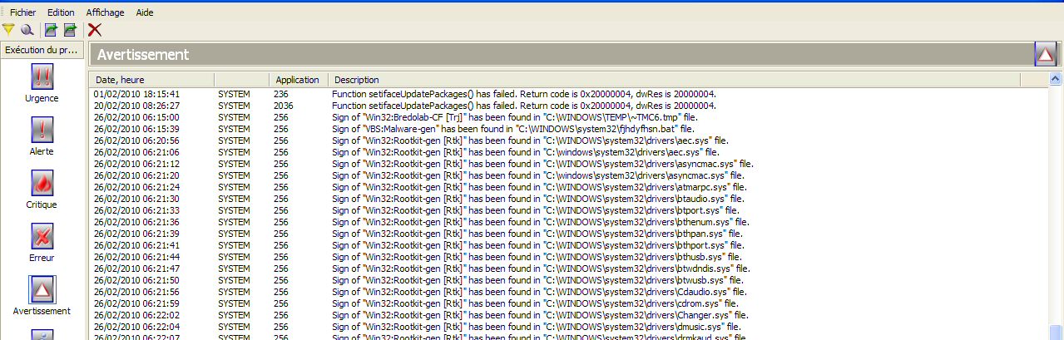Open the Aide menu
This screenshot has width=1064, height=340.
click(x=145, y=12)
